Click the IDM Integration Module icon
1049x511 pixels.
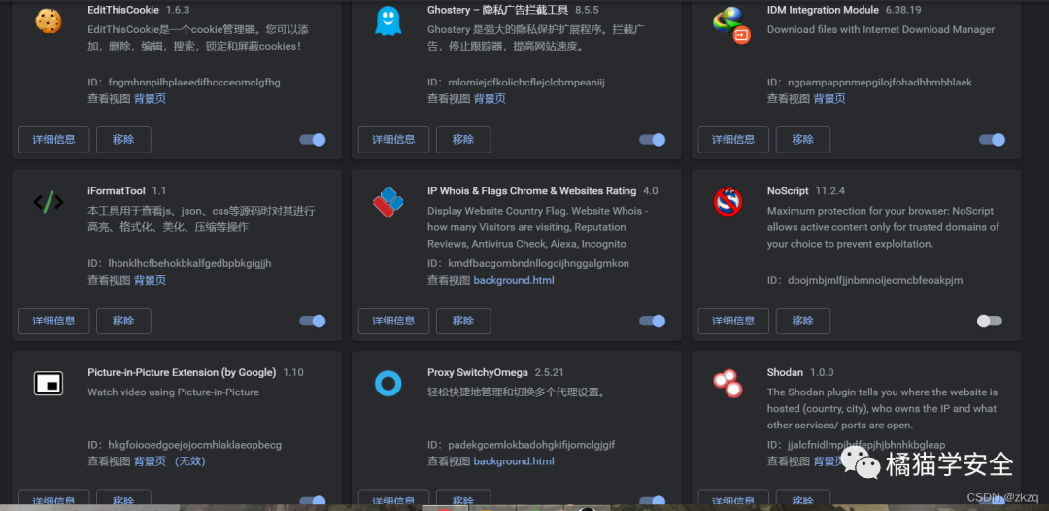tap(731, 24)
